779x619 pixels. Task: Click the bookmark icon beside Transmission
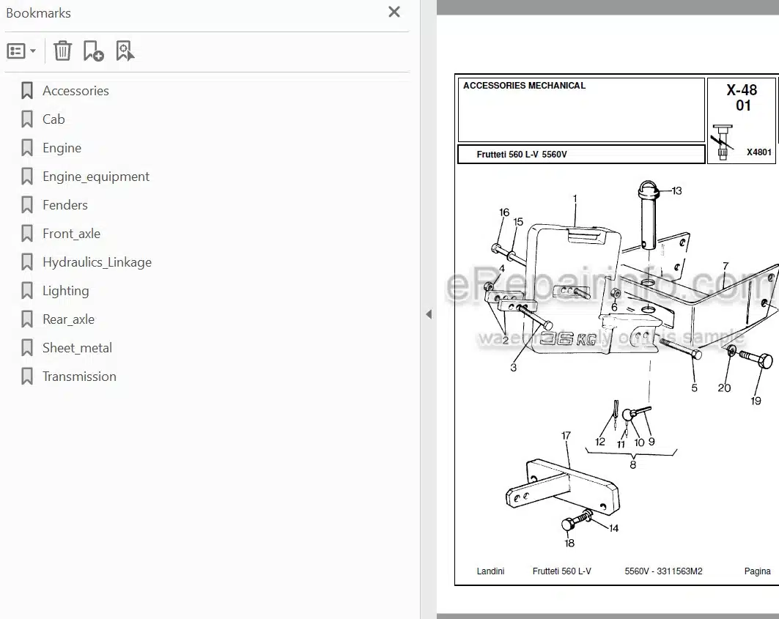click(x=27, y=377)
